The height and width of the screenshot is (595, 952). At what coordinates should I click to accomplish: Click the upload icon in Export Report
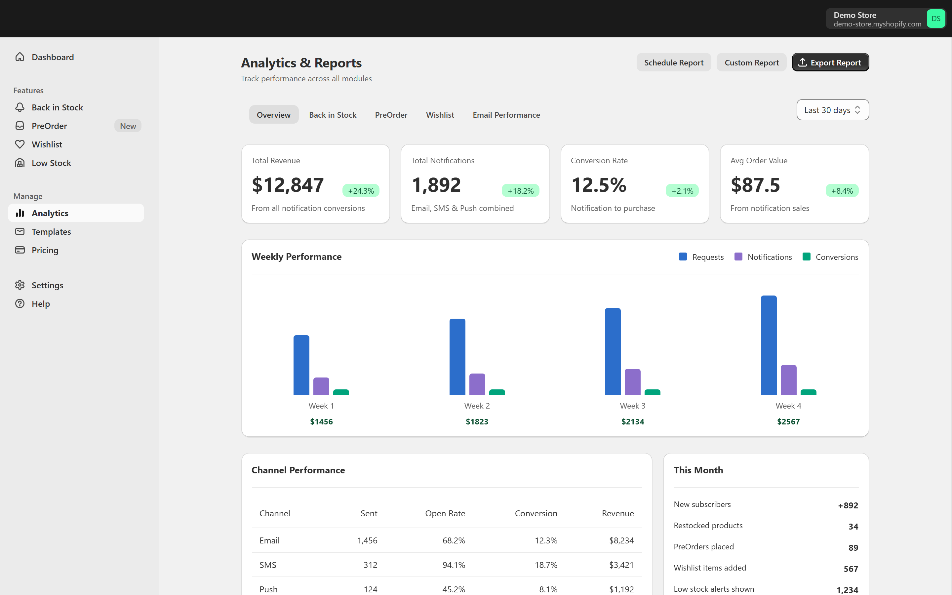(803, 62)
